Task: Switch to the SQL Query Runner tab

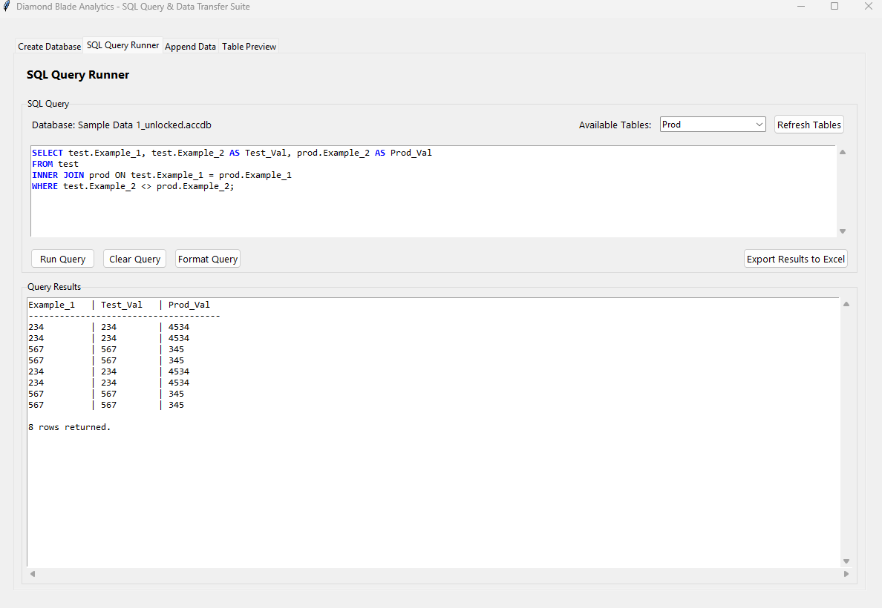Action: pos(122,45)
